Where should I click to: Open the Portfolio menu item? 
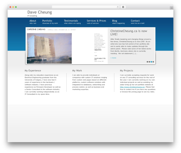[50, 22]
